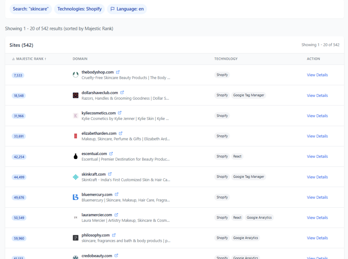Image resolution: width=348 pixels, height=259 pixels.
Task: Click the elizabetharden.com red door favicon
Action: coord(75,136)
